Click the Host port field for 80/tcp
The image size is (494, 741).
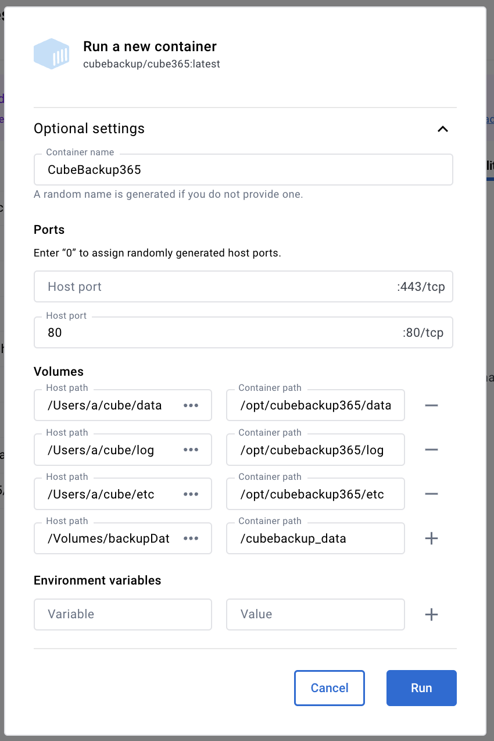[x=243, y=333]
